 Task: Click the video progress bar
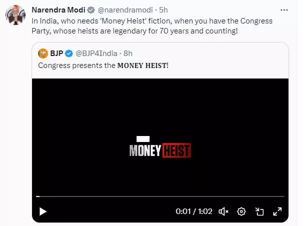click(x=160, y=196)
